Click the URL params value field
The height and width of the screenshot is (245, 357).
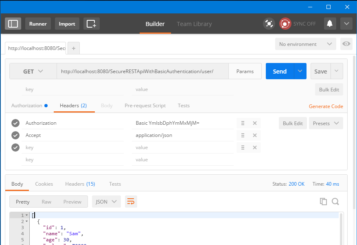(x=183, y=89)
